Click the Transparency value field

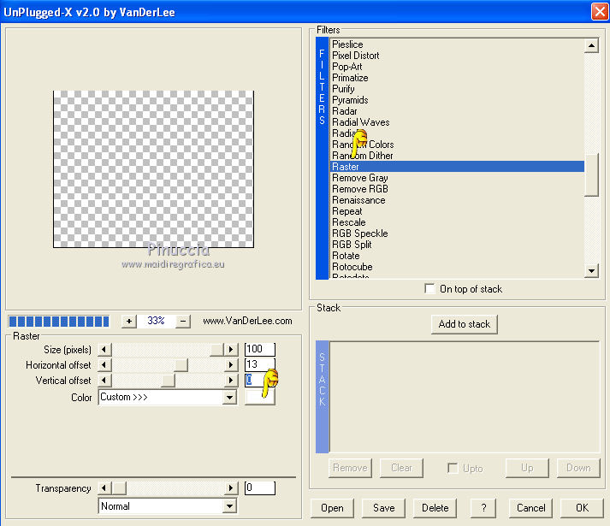260,488
